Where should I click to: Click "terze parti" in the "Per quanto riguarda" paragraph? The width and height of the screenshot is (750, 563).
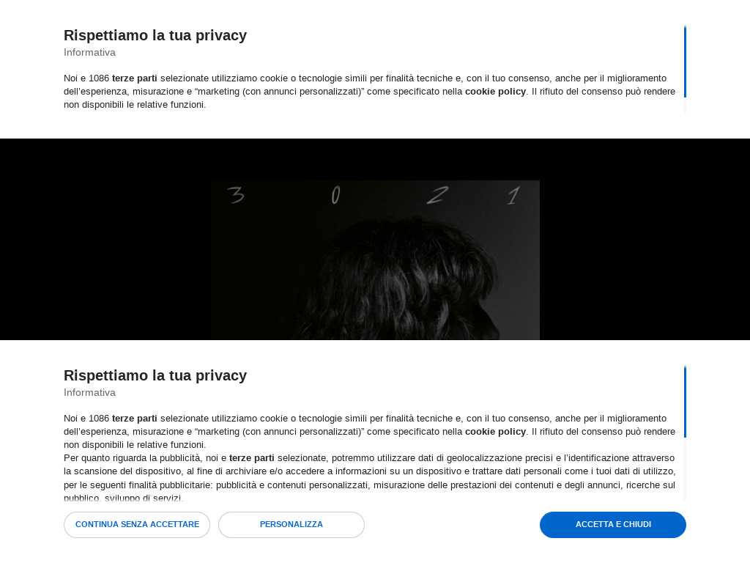251,458
